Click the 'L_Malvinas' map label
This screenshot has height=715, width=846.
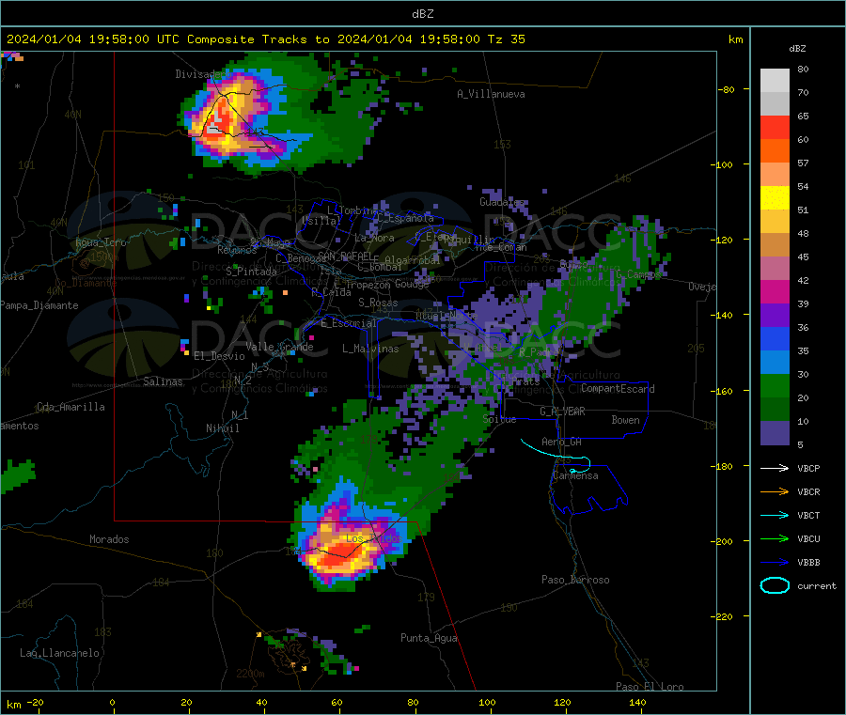(x=370, y=349)
